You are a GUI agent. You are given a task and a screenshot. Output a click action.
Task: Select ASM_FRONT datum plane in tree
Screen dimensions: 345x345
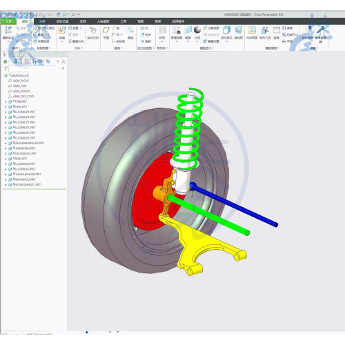19,91
